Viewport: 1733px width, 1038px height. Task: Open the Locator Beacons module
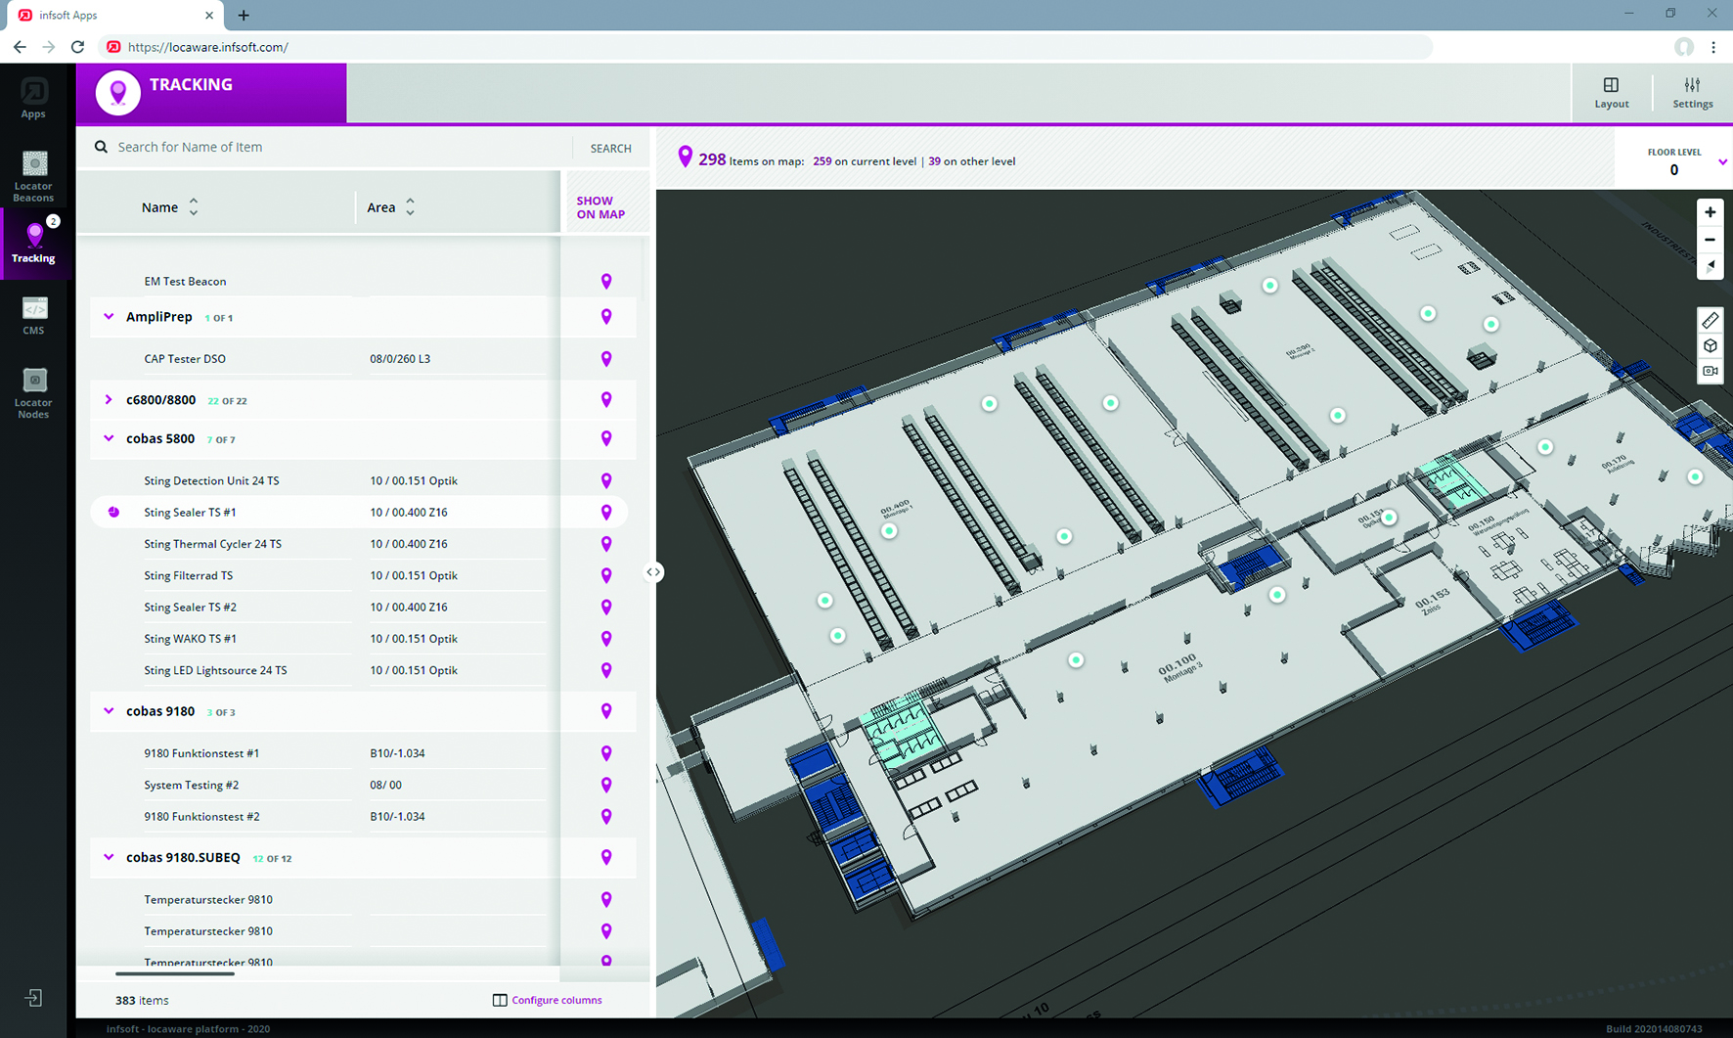[x=33, y=174]
